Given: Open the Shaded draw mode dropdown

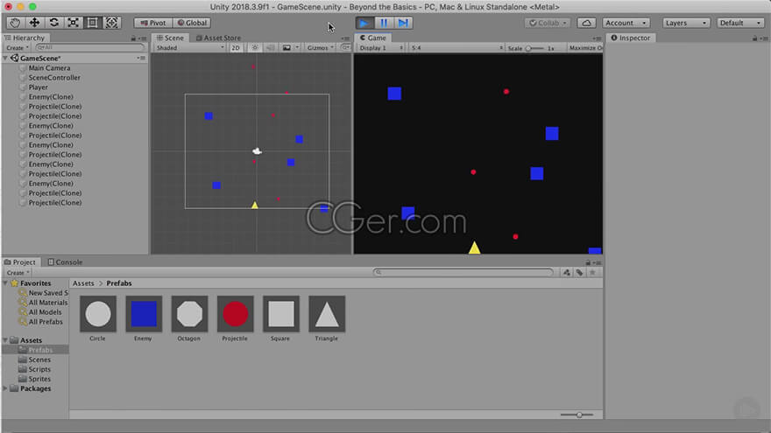Looking at the screenshot, I should point(190,47).
